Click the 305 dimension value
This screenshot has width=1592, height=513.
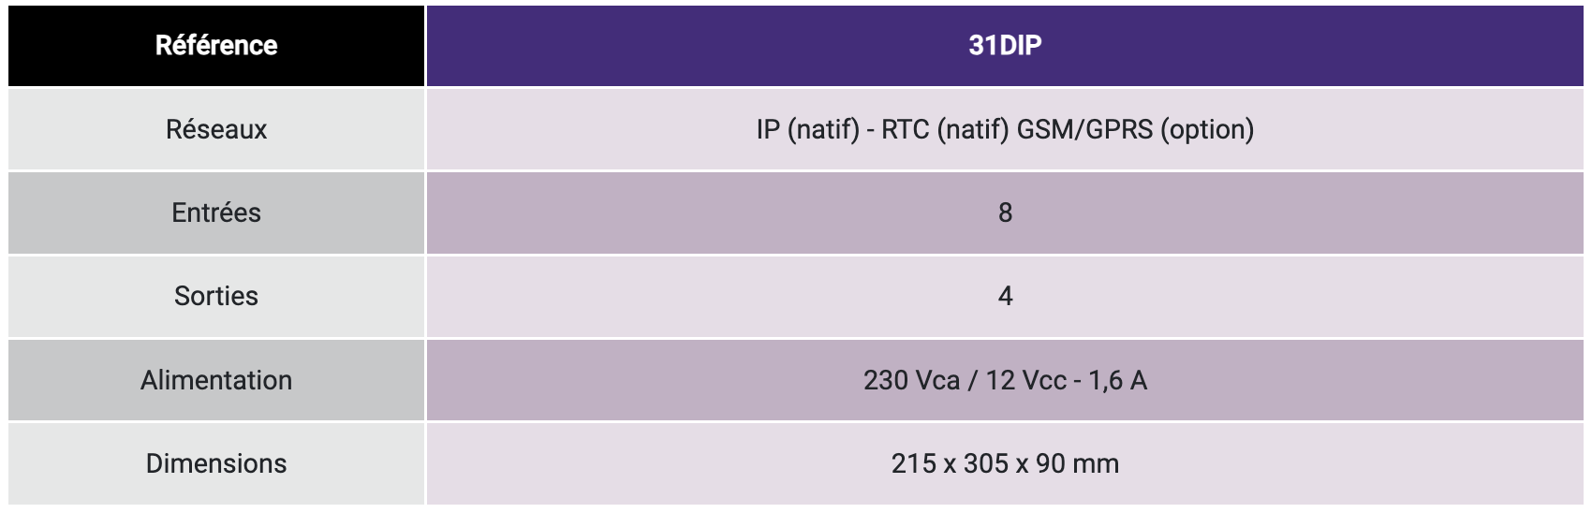(985, 463)
